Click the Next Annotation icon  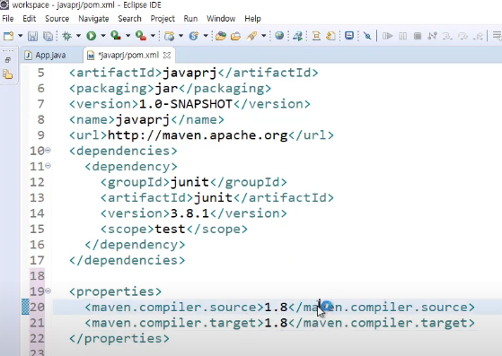(x=331, y=36)
